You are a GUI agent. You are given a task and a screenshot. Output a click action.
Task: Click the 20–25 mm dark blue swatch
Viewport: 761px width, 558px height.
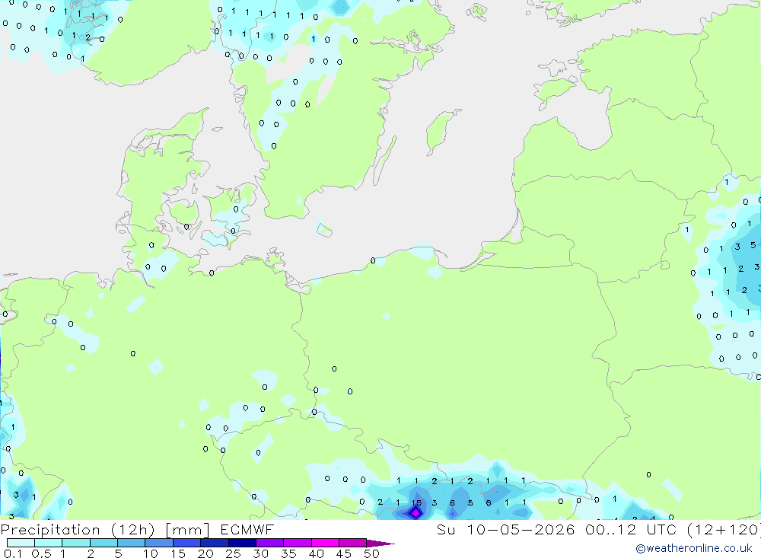215,543
